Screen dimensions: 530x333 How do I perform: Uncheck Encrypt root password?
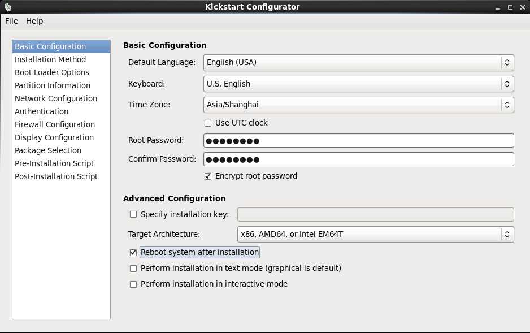click(208, 176)
